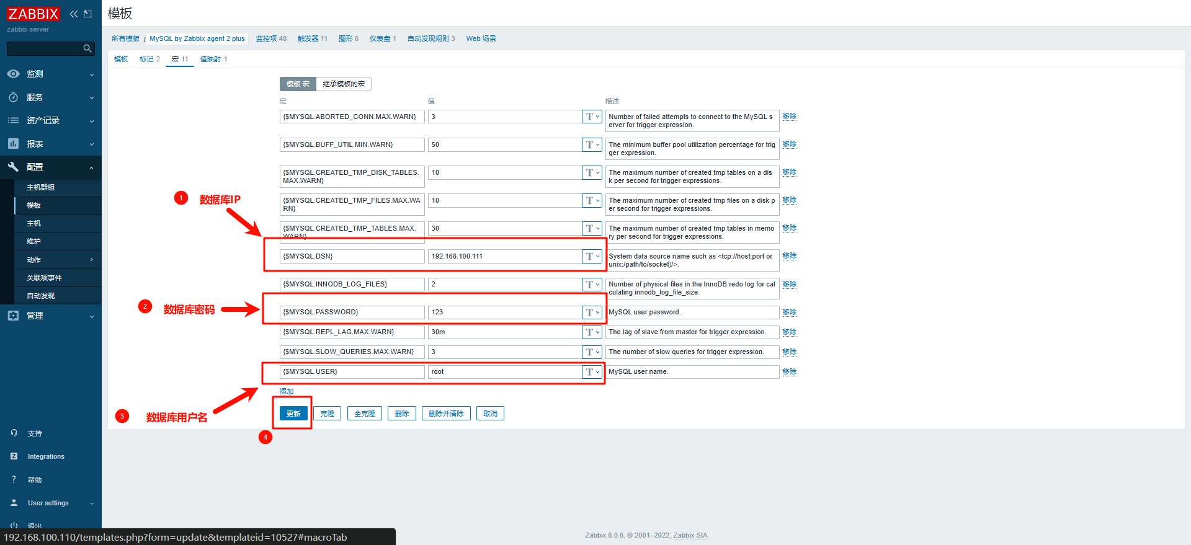Expand the User settings chevron
Image resolution: width=1191 pixels, height=545 pixels.
[92, 503]
